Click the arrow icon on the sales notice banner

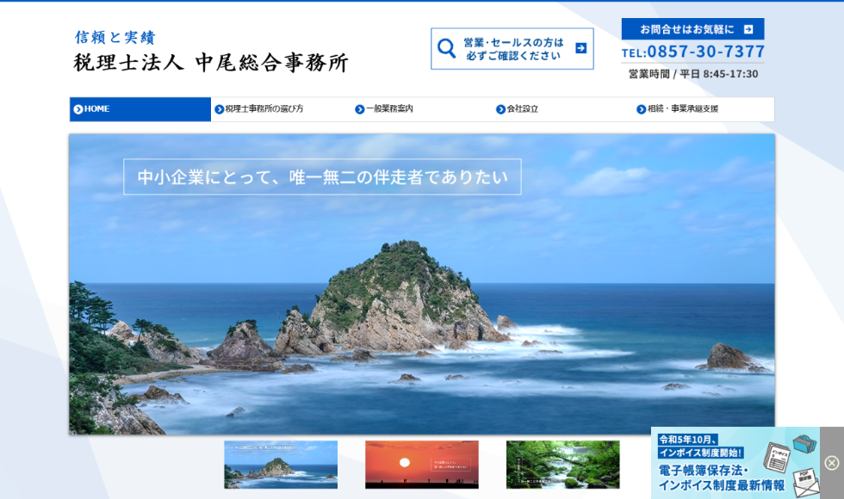(580, 48)
